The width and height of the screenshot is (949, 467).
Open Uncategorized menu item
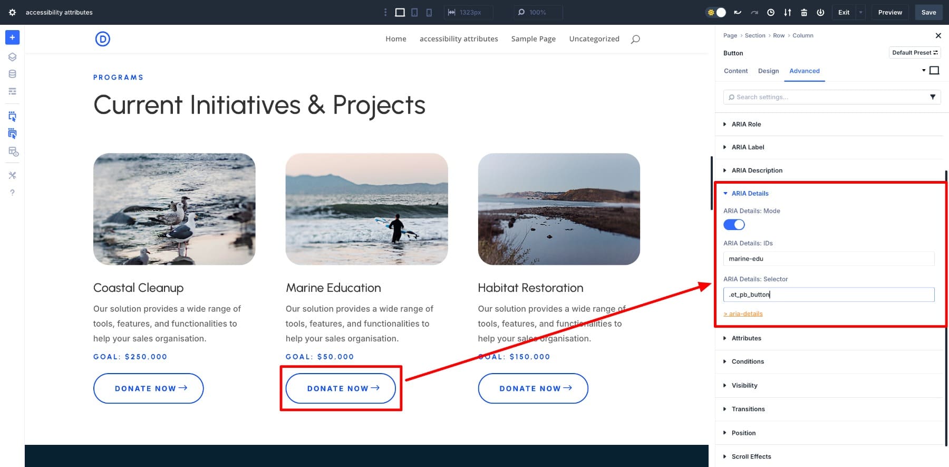[x=594, y=39]
